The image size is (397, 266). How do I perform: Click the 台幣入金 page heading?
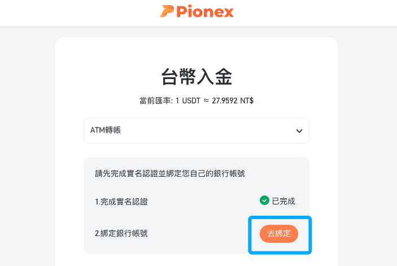[197, 77]
